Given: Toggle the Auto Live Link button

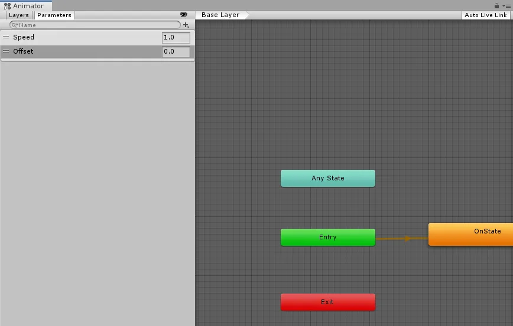Looking at the screenshot, I should (486, 15).
